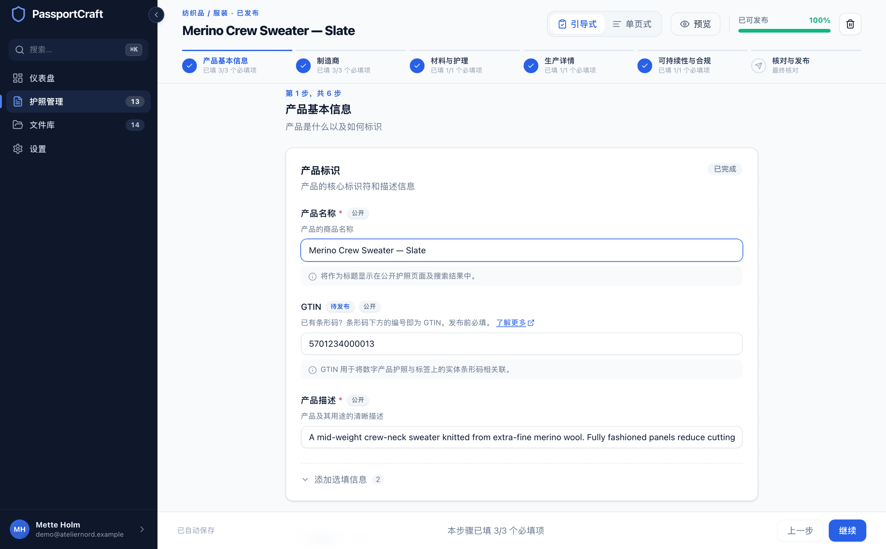Viewport: 886px width, 549px height.
Task: Click the 产品描述 input field
Action: tap(521, 437)
